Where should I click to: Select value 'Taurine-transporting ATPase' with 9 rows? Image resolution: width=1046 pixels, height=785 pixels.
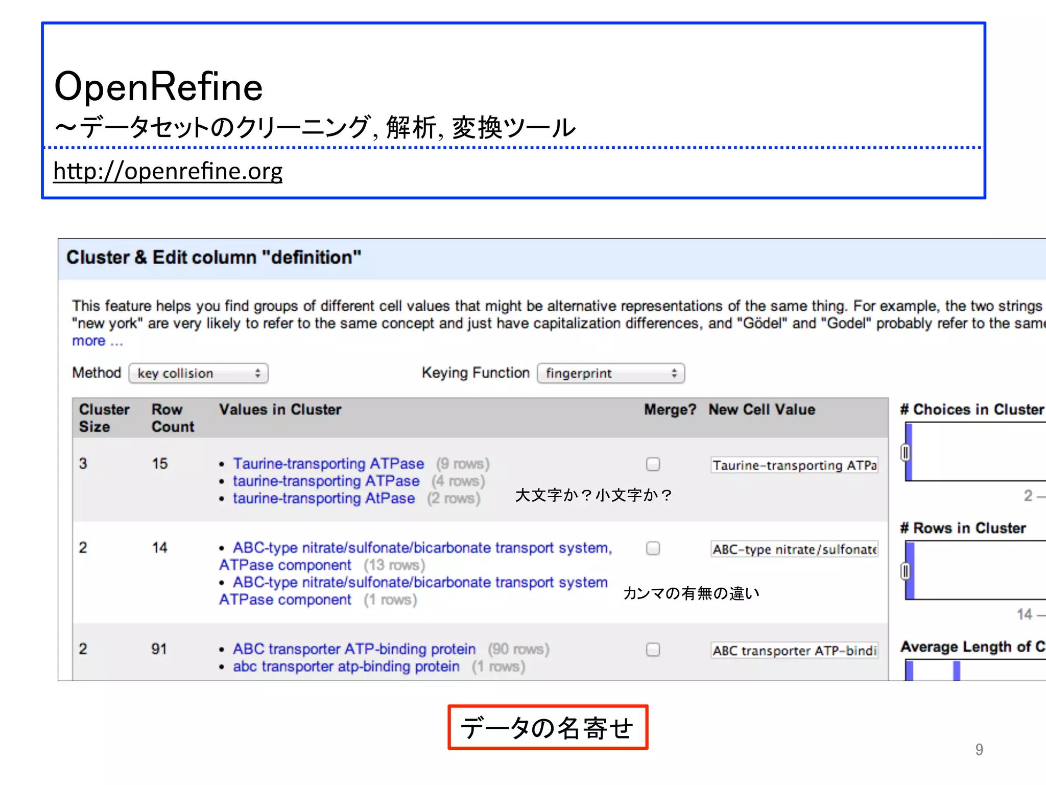(x=328, y=464)
